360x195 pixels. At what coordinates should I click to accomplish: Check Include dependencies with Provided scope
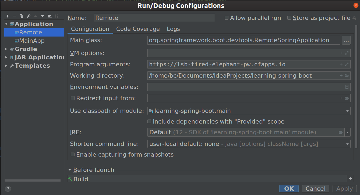click(149, 122)
